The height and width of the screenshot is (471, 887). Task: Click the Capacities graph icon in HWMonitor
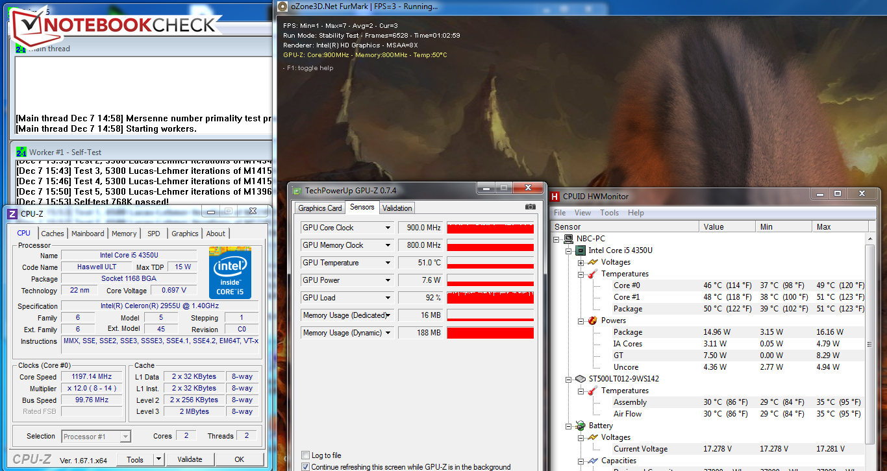click(x=592, y=461)
